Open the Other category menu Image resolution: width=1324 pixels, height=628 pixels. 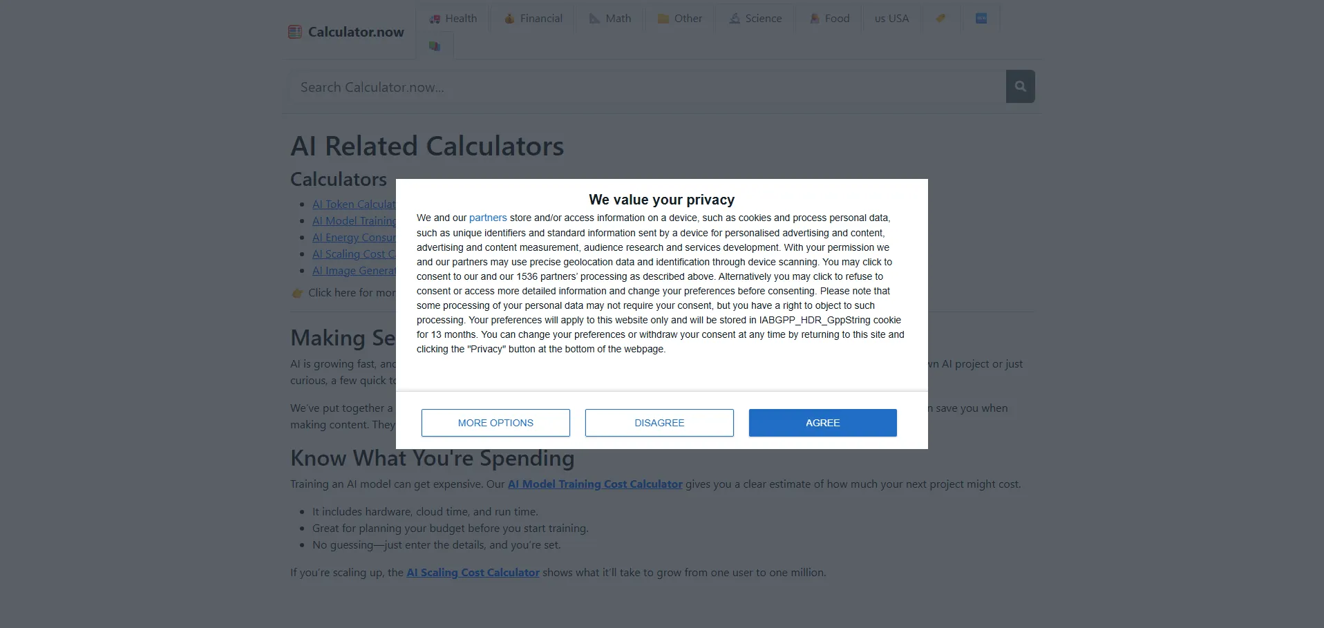(679, 19)
